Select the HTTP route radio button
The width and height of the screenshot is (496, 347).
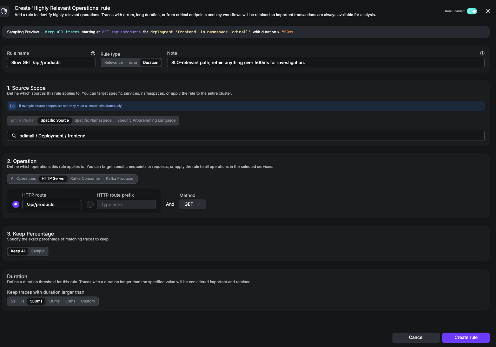pyautogui.click(x=16, y=204)
